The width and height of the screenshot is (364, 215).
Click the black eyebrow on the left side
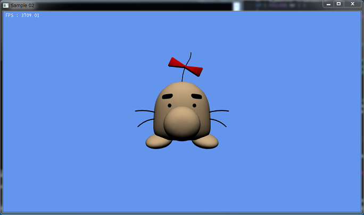click(168, 97)
